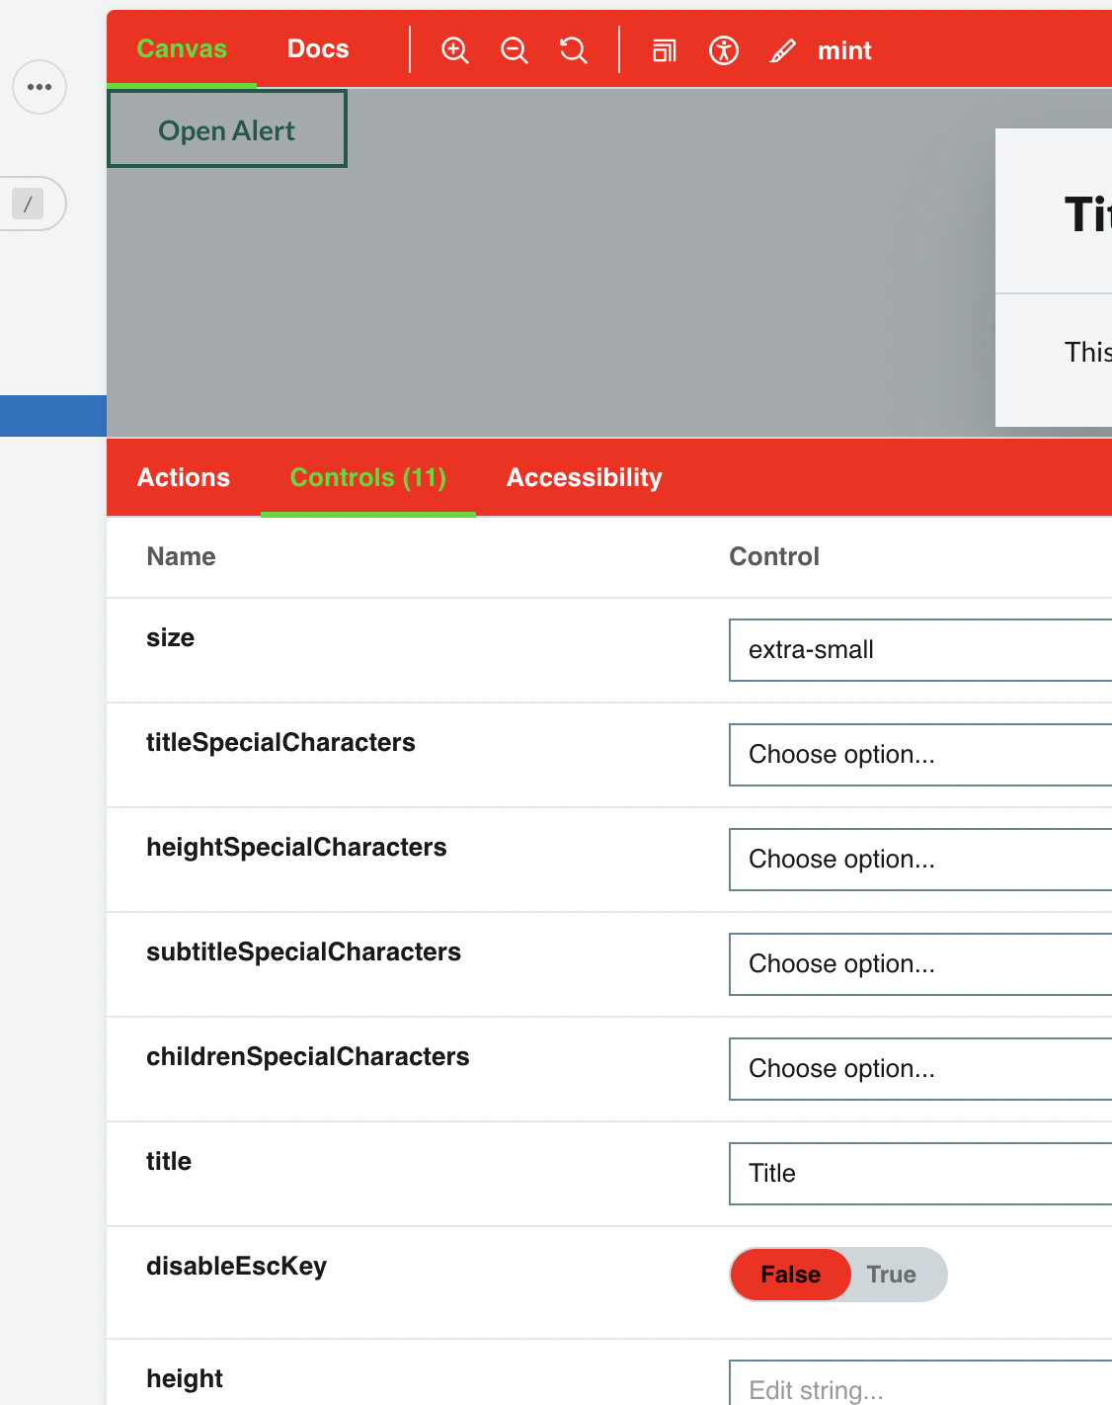The height and width of the screenshot is (1405, 1112).
Task: Switch to the Actions panel
Action: click(184, 477)
